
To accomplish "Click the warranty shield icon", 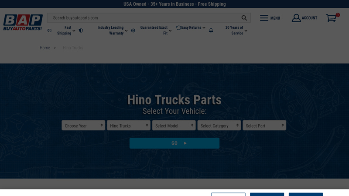I will coord(81,30).
